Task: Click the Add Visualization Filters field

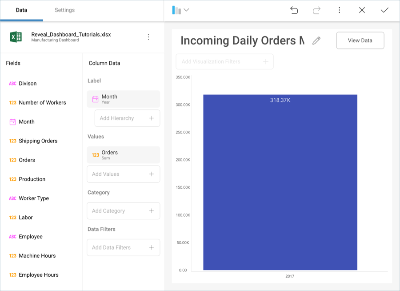Action: 224,61
